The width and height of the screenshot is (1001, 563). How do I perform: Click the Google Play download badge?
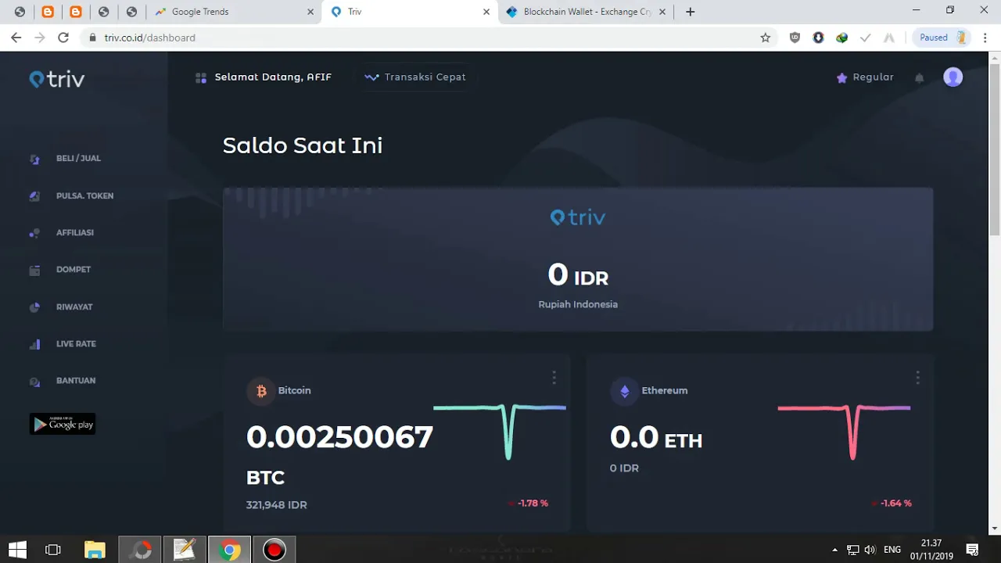63,424
